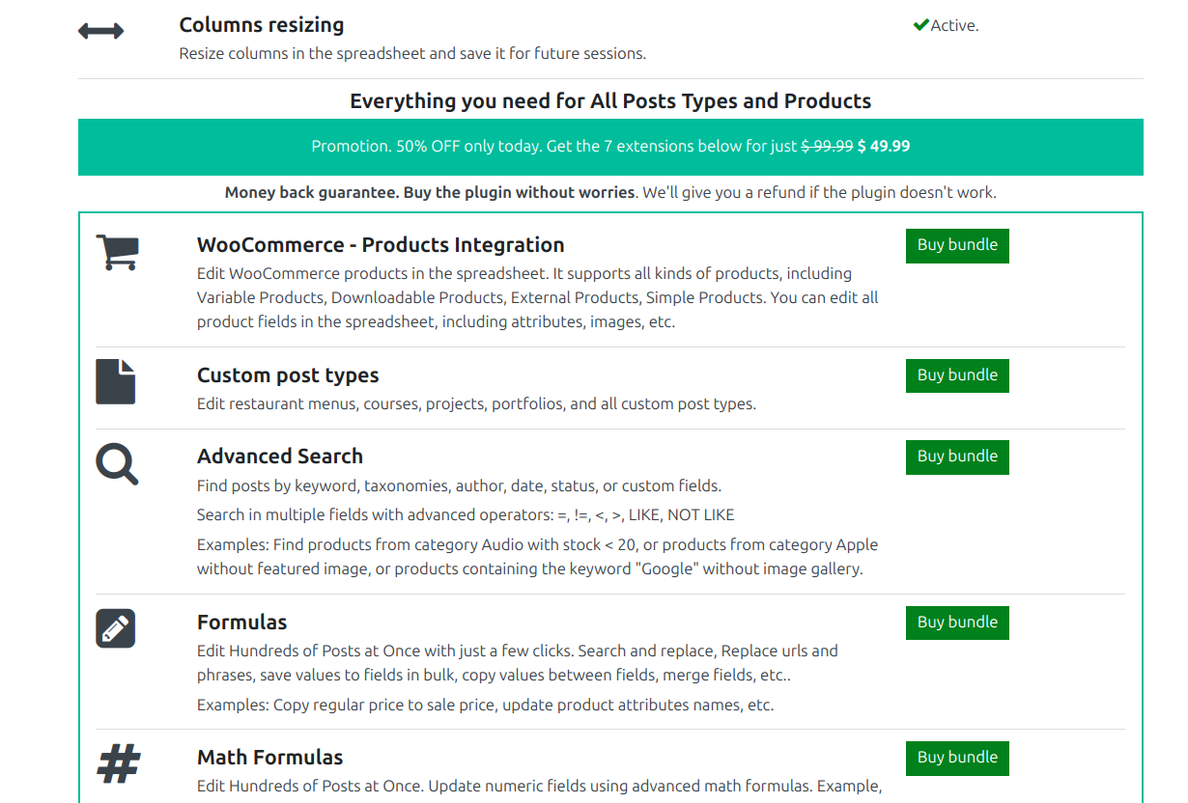Buy bundle for Advanced Search
The width and height of the screenshot is (1188, 803).
pyautogui.click(x=957, y=457)
